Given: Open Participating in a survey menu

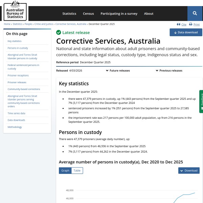Looking at the screenshot, I should point(119,14).
